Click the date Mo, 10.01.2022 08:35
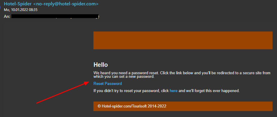Viewport: 277px width, 117px height. click(21, 10)
